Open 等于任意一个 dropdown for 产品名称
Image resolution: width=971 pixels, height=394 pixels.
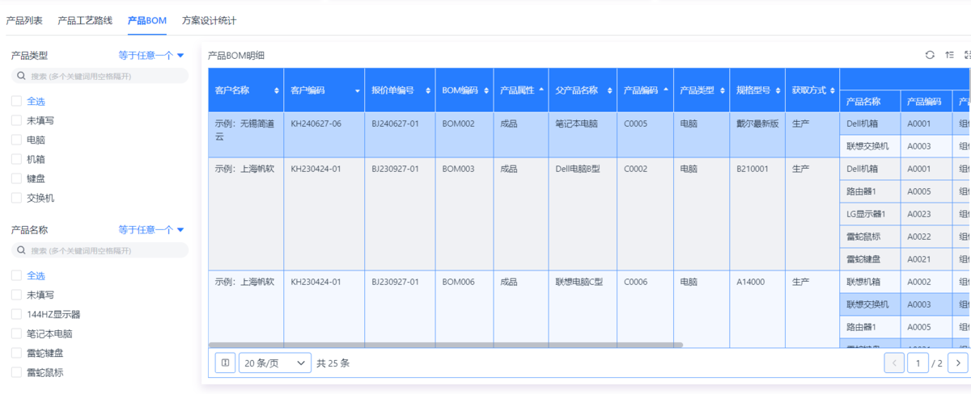click(151, 230)
